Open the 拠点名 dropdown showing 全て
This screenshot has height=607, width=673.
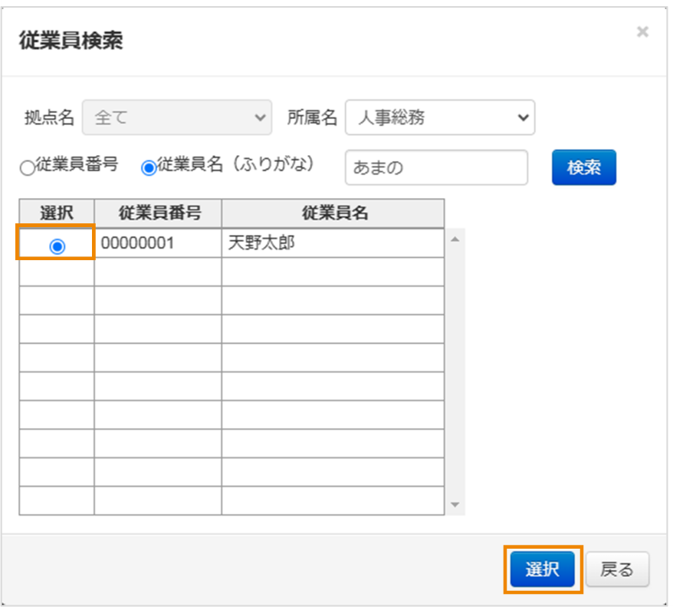pos(177,117)
